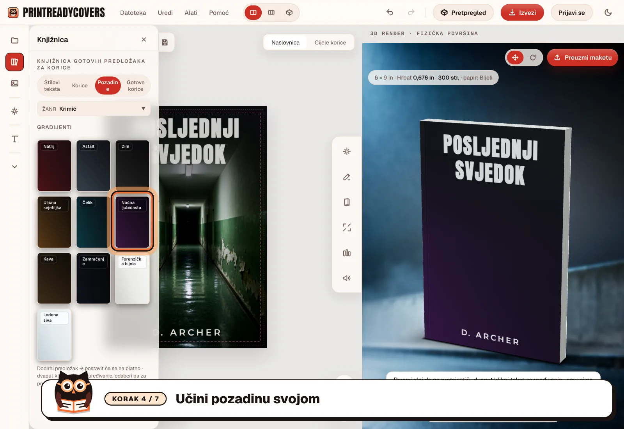Choose the Ledena siva gradient
Screen dimensions: 624x429
(x=54, y=335)
